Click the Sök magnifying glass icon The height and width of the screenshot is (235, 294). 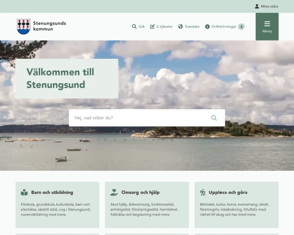(134, 26)
